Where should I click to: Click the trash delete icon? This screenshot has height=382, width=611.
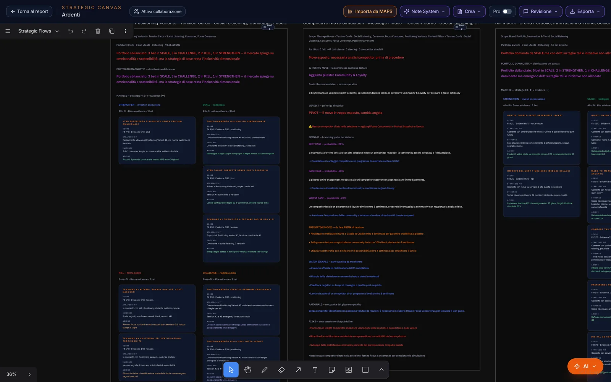coord(98,31)
